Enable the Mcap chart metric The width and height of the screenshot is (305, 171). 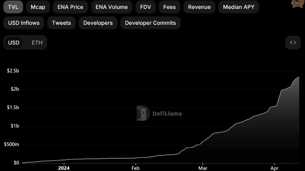click(38, 7)
